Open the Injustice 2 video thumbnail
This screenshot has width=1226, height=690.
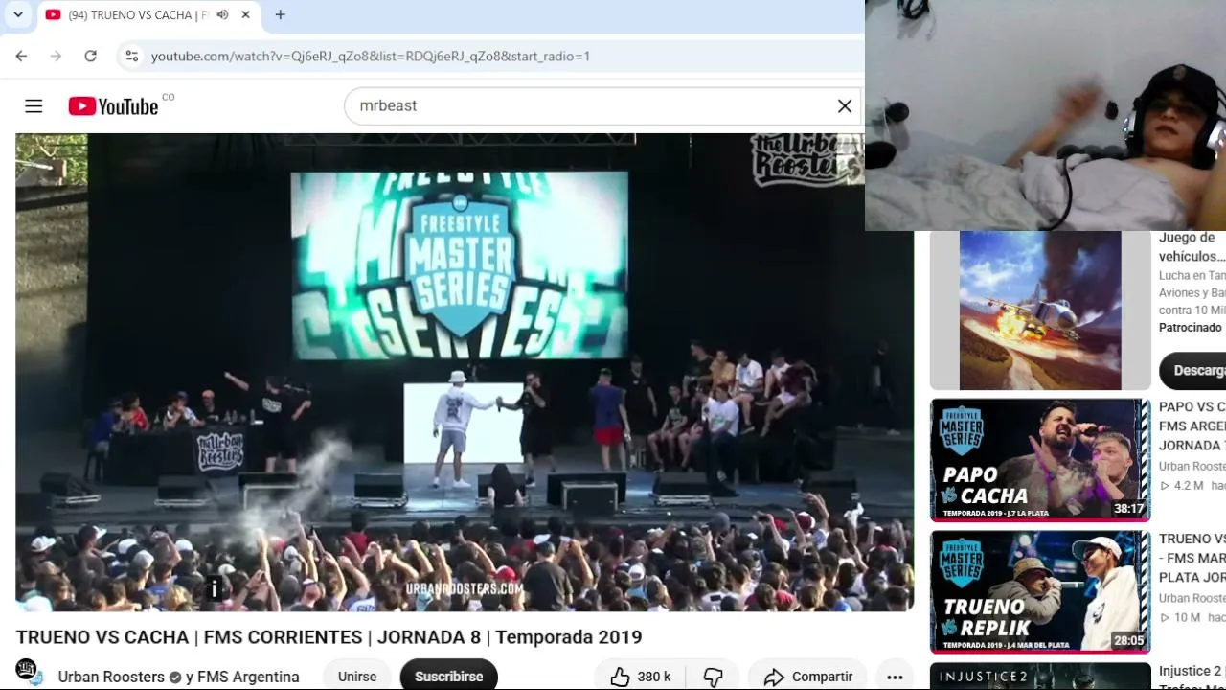pos(1040,677)
